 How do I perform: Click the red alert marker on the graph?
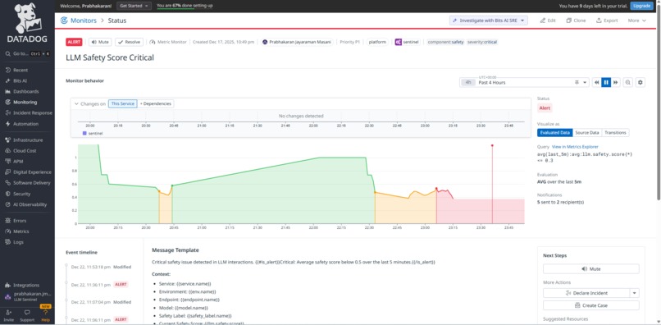tap(492, 145)
